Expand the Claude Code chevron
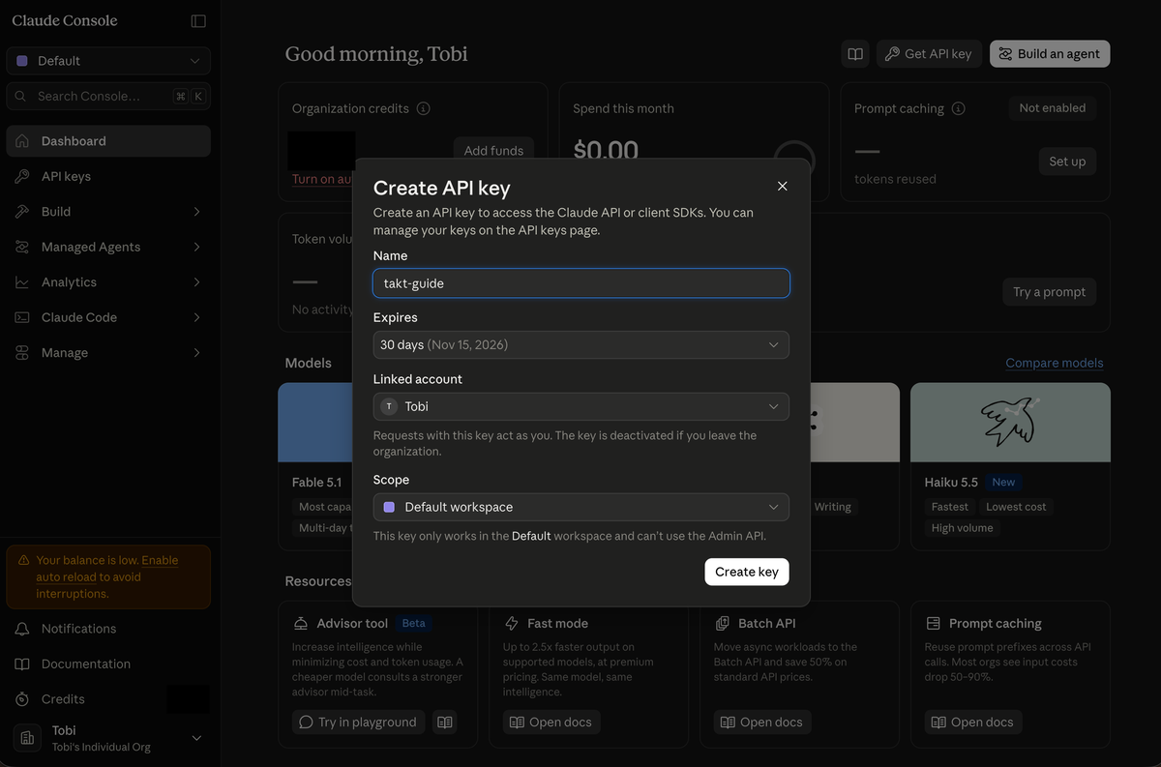The image size is (1161, 767). point(196,317)
